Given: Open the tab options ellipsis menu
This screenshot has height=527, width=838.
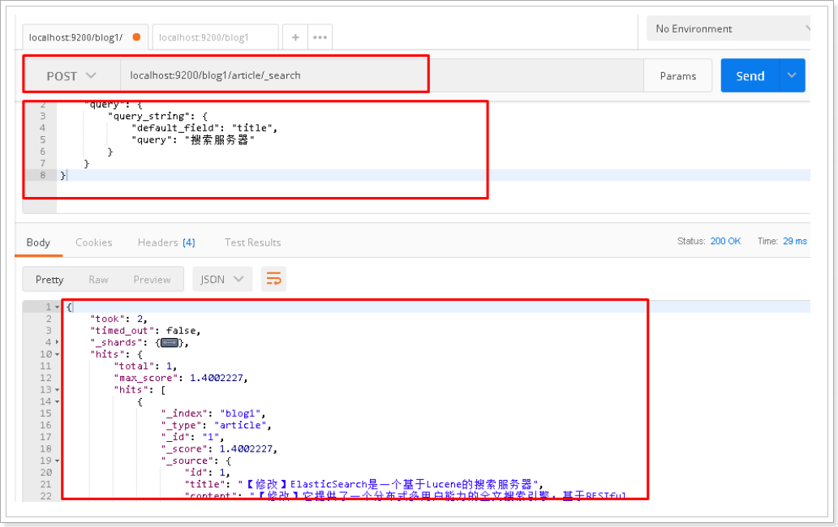Looking at the screenshot, I should pyautogui.click(x=320, y=37).
